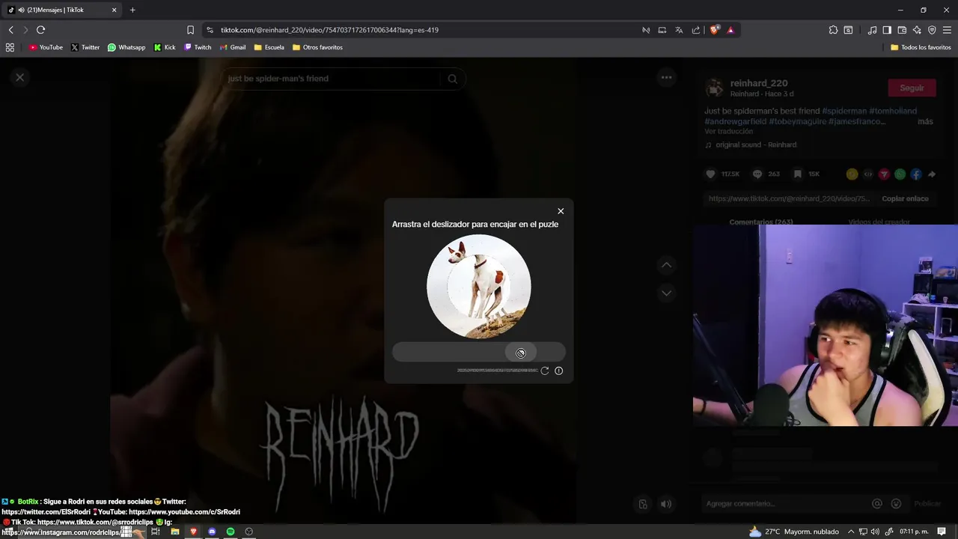Open YouTube bookmark
The width and height of the screenshot is (958, 539).
[46, 47]
